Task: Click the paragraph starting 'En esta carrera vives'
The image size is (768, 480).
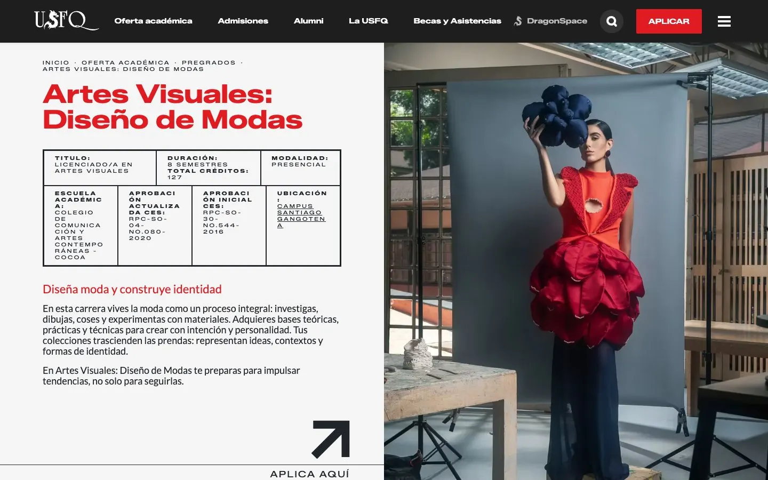Action: pyautogui.click(x=190, y=330)
